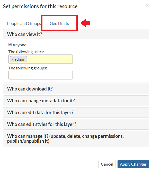Uncheck the Anyone checkbox

(10, 44)
